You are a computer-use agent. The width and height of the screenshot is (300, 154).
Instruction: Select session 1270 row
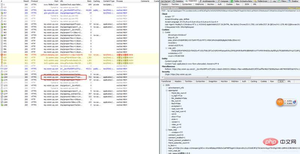tap(79, 80)
